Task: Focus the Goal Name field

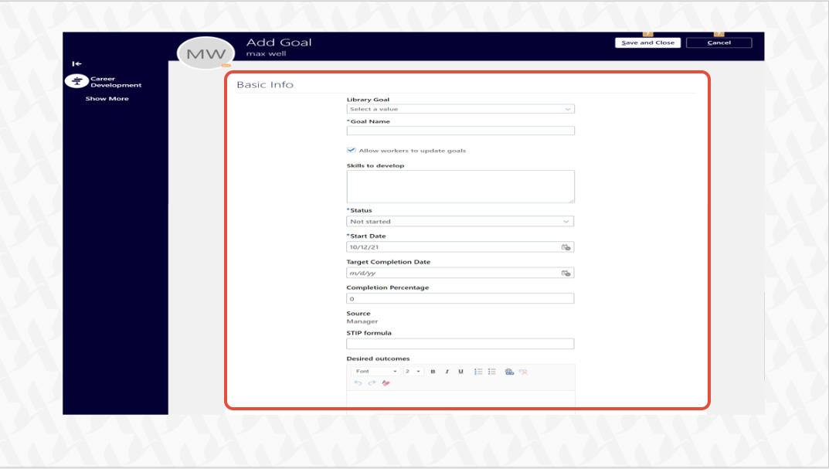Action: click(460, 131)
